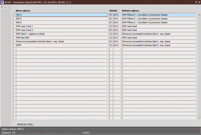
Task: Click the restore window icon
Action: point(196,2)
